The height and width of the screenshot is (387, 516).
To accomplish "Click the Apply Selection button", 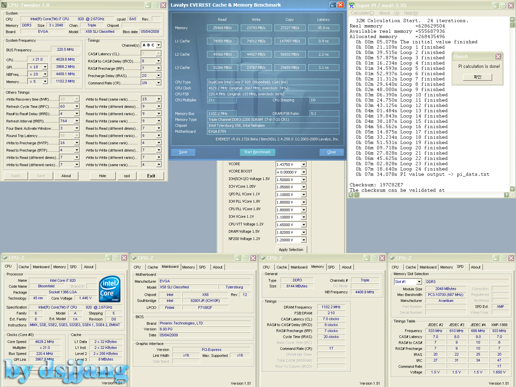I will (x=291, y=250).
